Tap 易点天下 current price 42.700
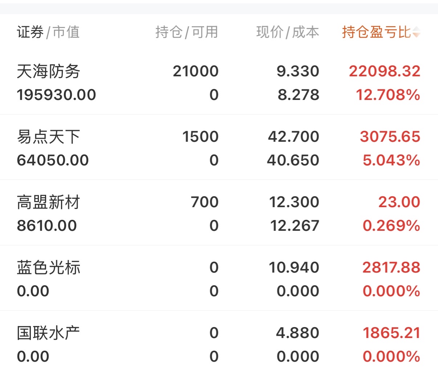Viewport: 438px width, 370px height. coord(293,137)
